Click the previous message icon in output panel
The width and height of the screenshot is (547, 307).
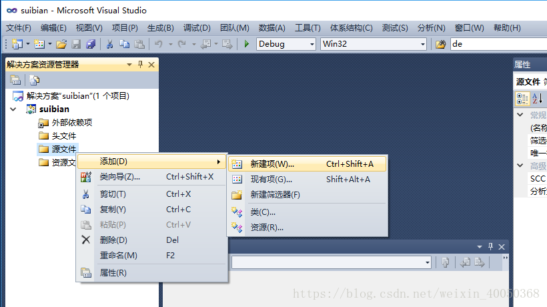465,262
